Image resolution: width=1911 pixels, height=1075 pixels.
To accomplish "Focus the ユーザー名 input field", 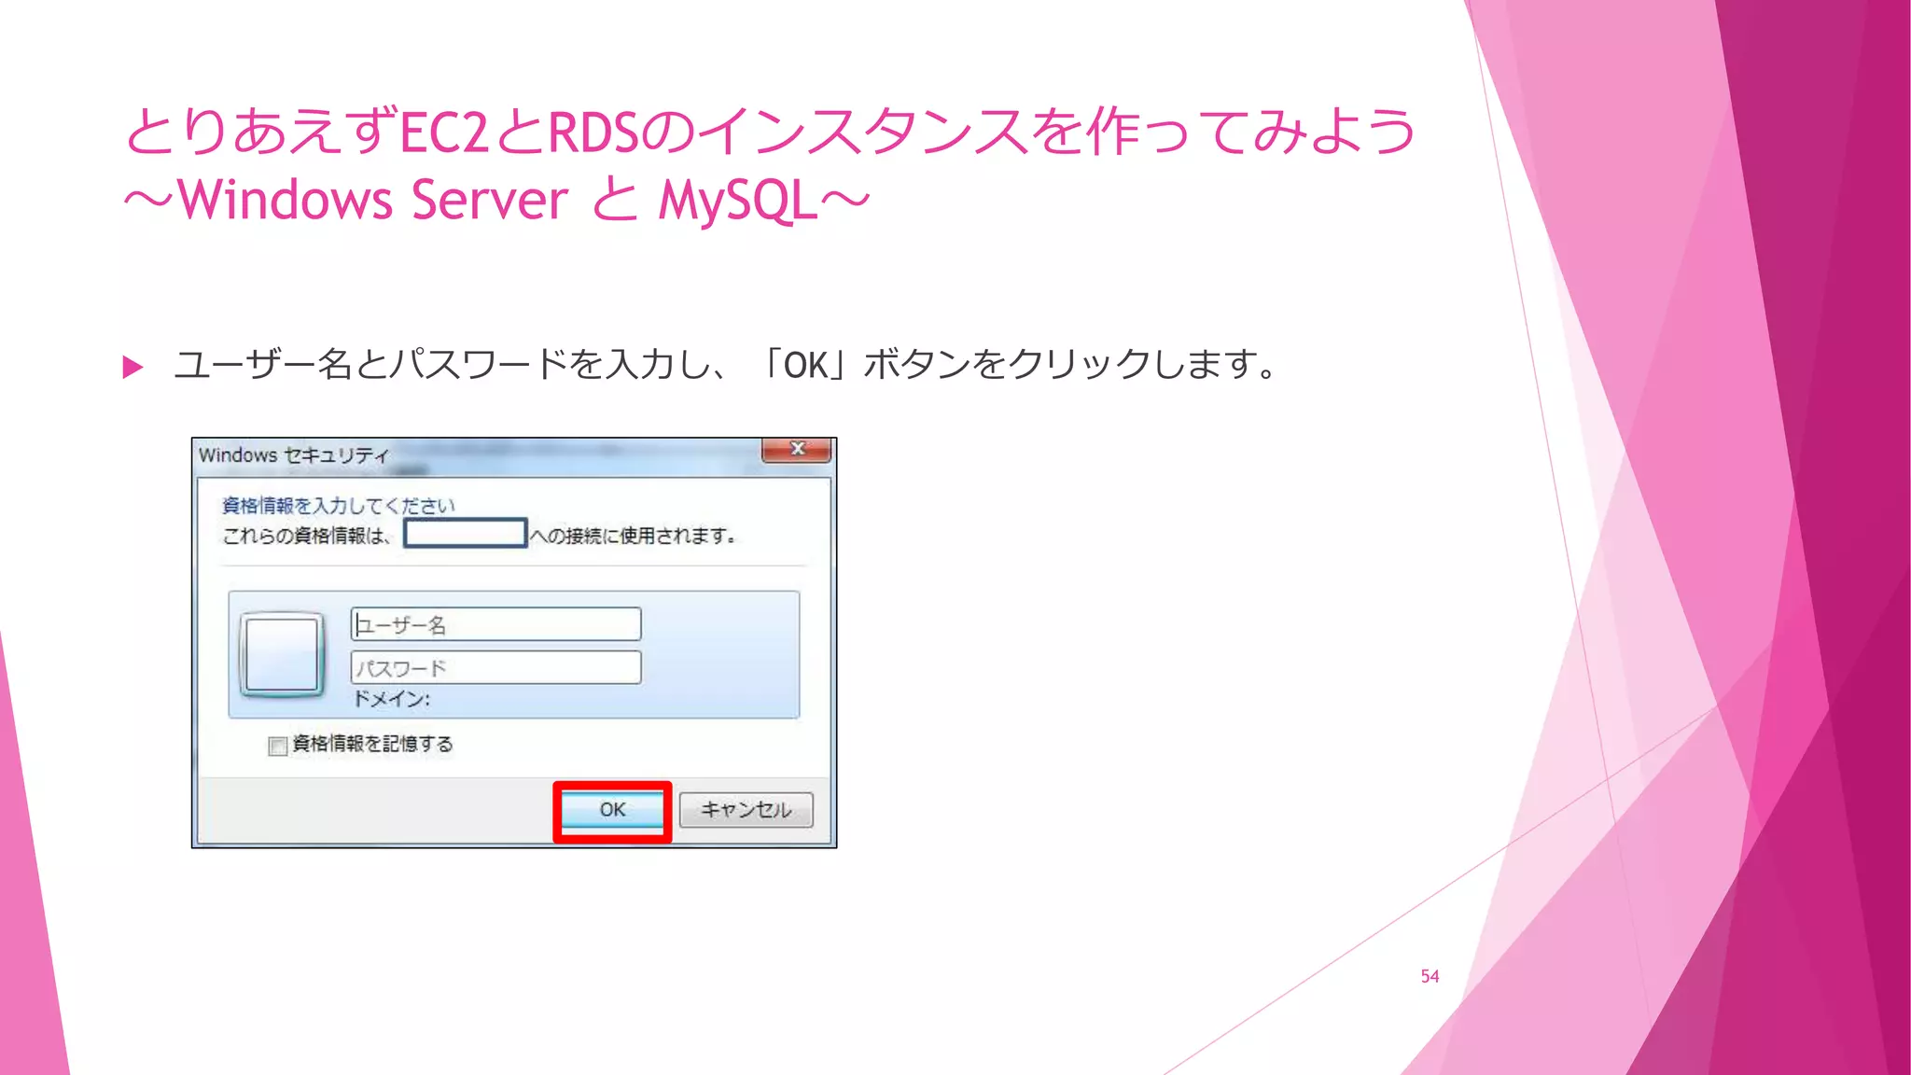I will (496, 624).
